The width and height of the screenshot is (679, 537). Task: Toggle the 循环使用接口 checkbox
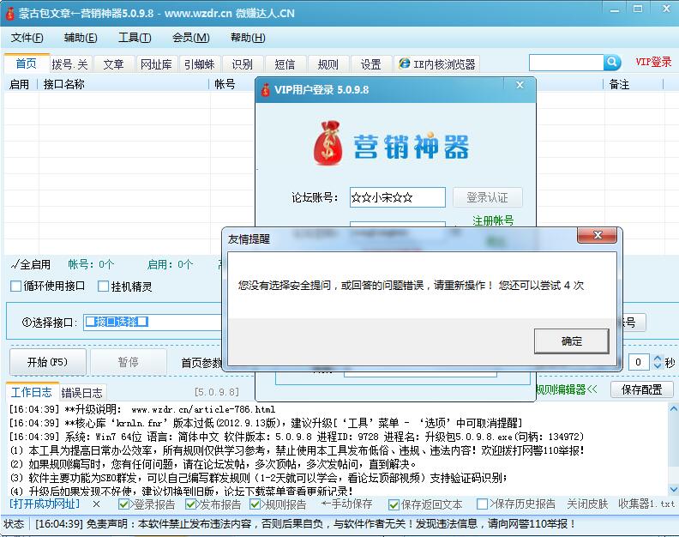pos(16,286)
